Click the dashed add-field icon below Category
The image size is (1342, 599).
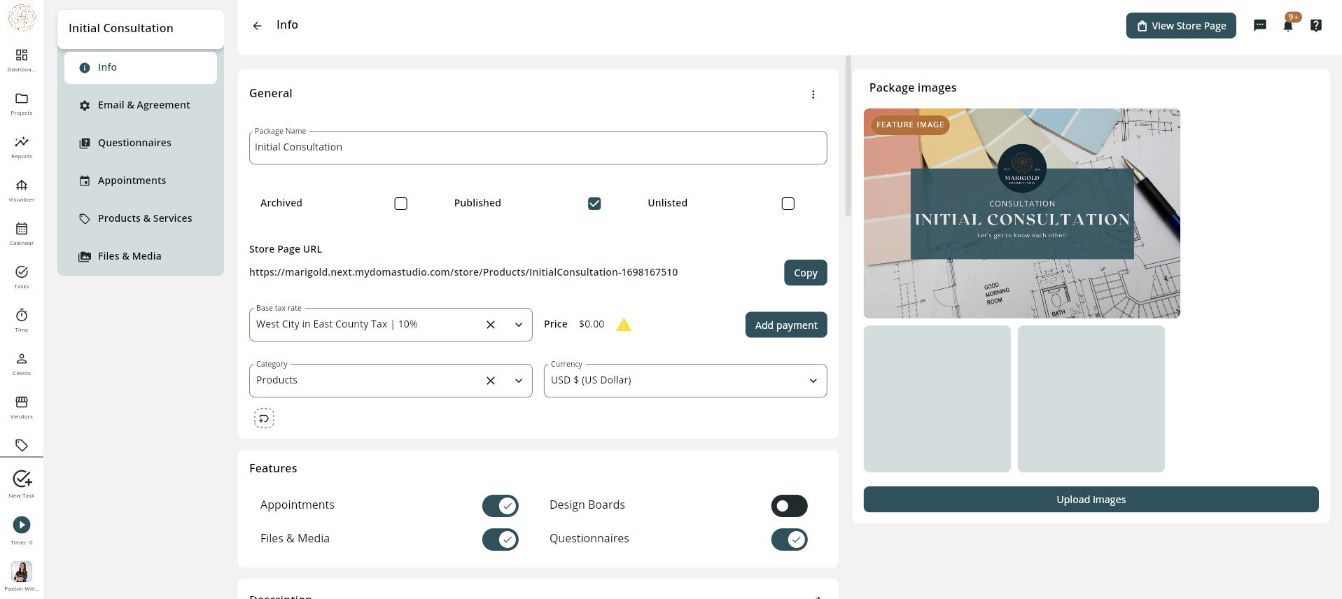(264, 418)
